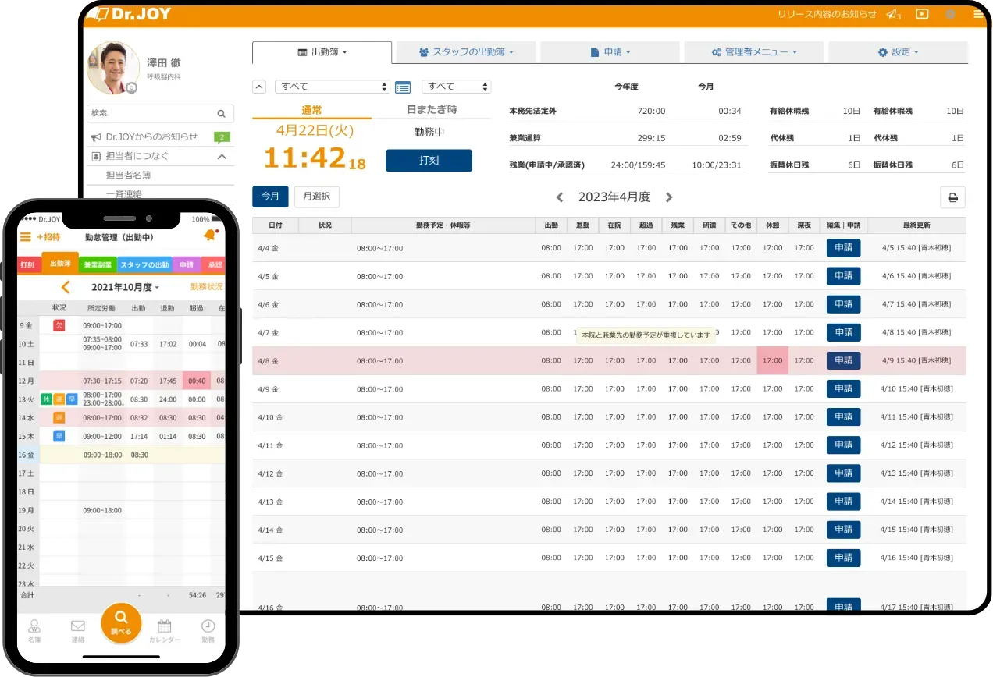993x677 pixels.
Task: Open the first すべて filter dropdown
Action: pyautogui.click(x=332, y=87)
